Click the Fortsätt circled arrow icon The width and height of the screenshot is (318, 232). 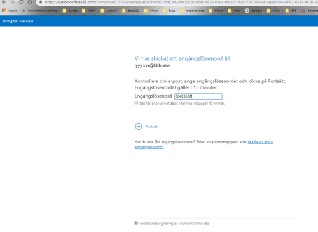pyautogui.click(x=139, y=126)
